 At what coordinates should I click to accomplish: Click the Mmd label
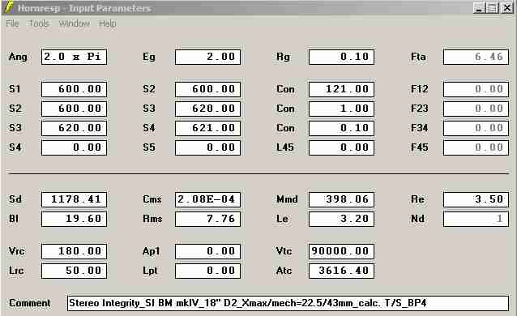(x=287, y=199)
